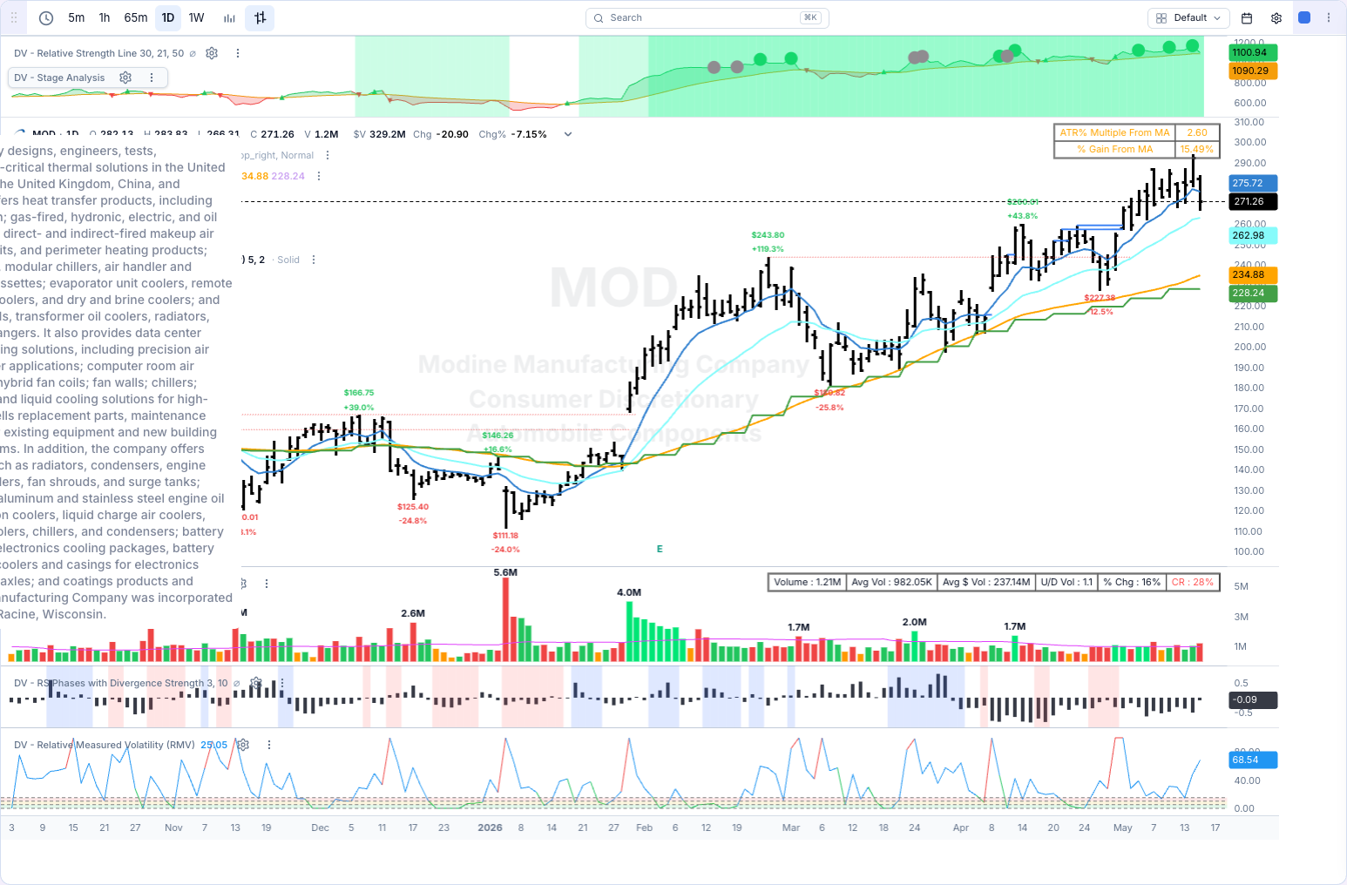Open Relative Measured Volatility three-dot menu
Screen dimensions: 1347x885
269,745
